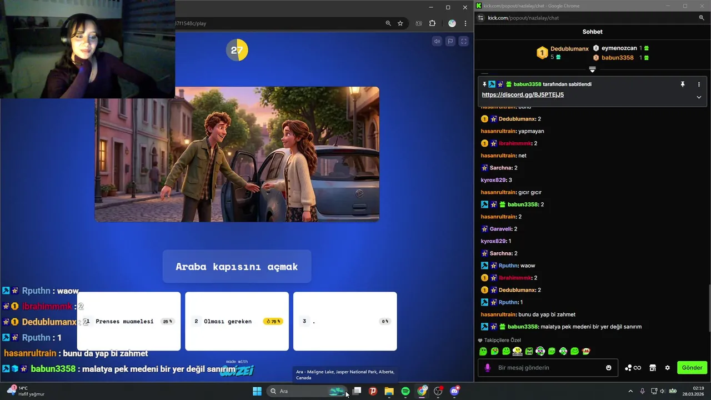This screenshot has width=711, height=400.
Task: Click the flag report icon in quiz
Action: pyautogui.click(x=450, y=41)
